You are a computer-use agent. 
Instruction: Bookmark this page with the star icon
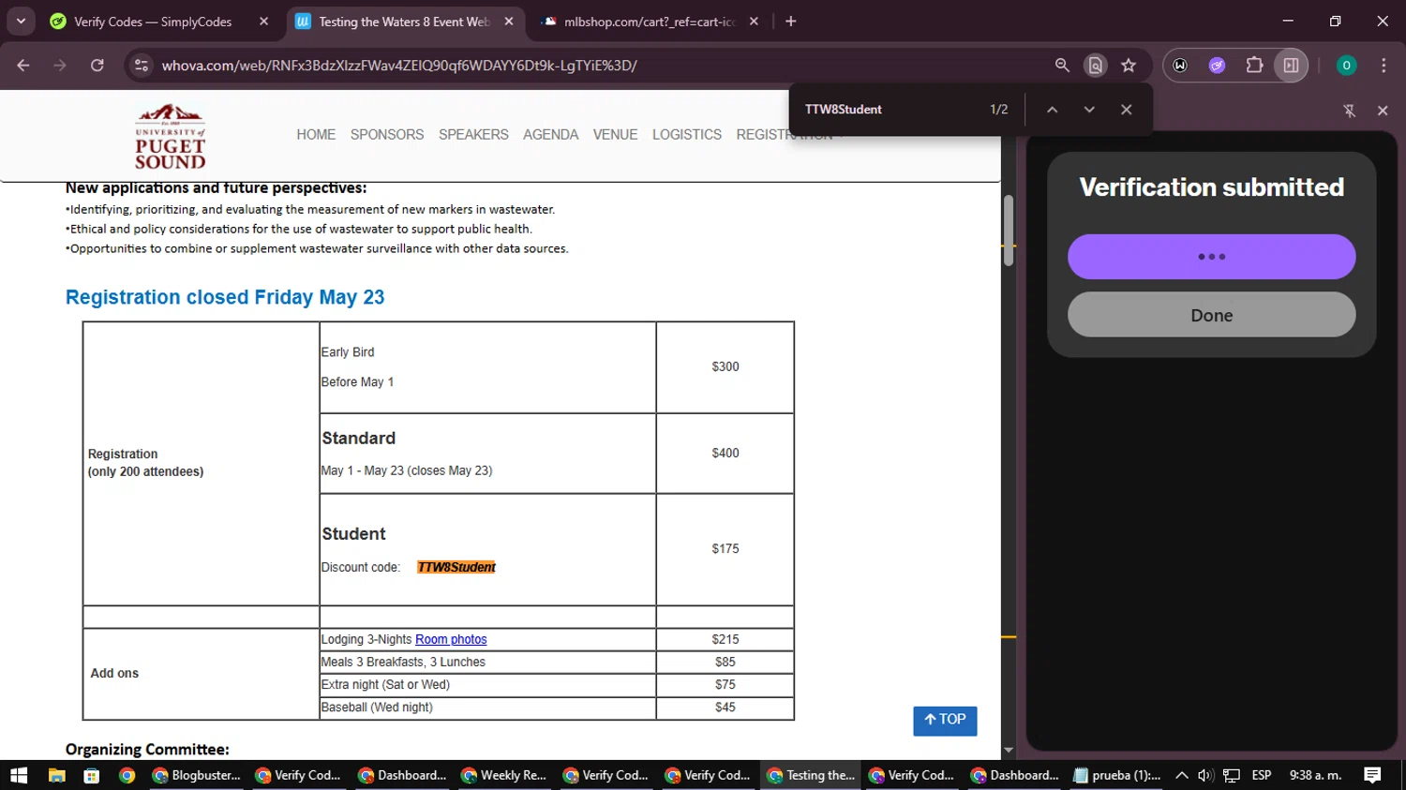point(1129,66)
